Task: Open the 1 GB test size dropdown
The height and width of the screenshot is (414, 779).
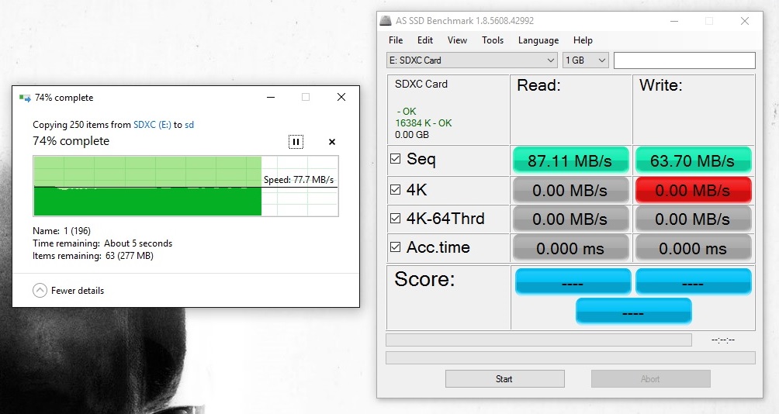Action: pyautogui.click(x=585, y=60)
